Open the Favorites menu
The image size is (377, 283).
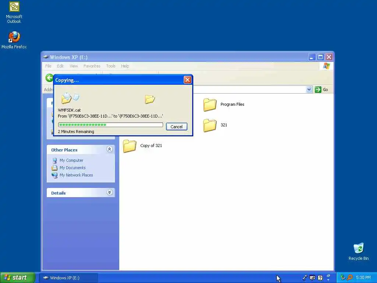point(92,66)
